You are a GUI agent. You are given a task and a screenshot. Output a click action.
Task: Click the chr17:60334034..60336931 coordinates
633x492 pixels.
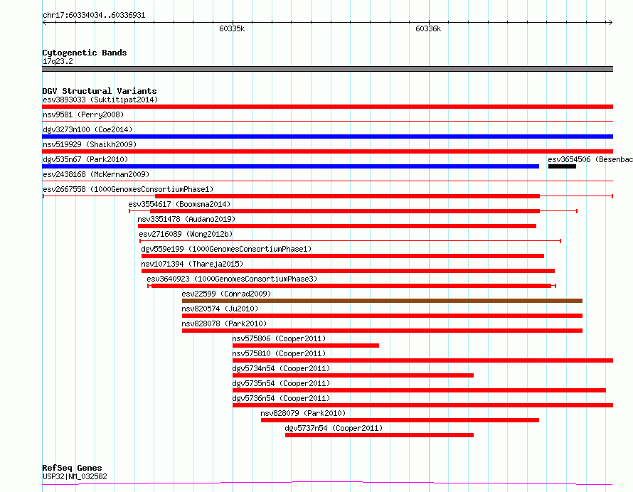[94, 15]
